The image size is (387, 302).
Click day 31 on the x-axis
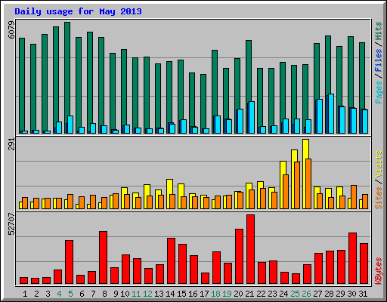tap(363, 294)
